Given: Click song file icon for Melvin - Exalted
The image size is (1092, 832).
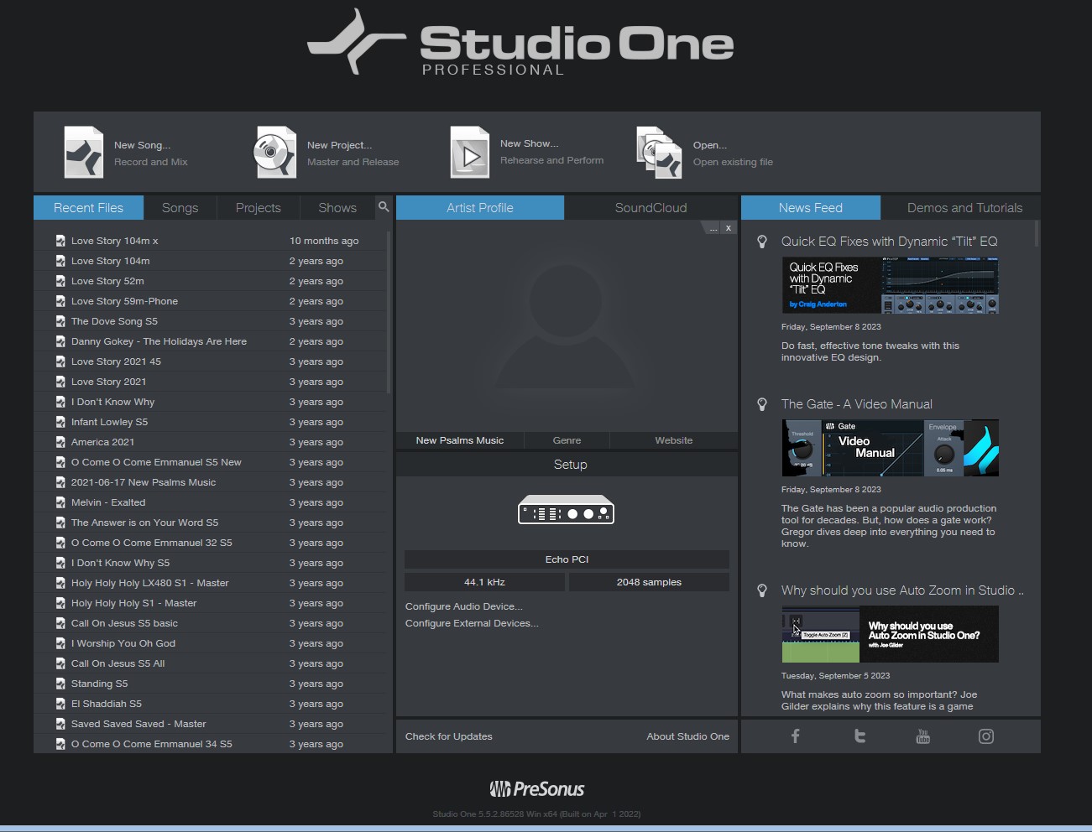Looking at the screenshot, I should pos(60,502).
